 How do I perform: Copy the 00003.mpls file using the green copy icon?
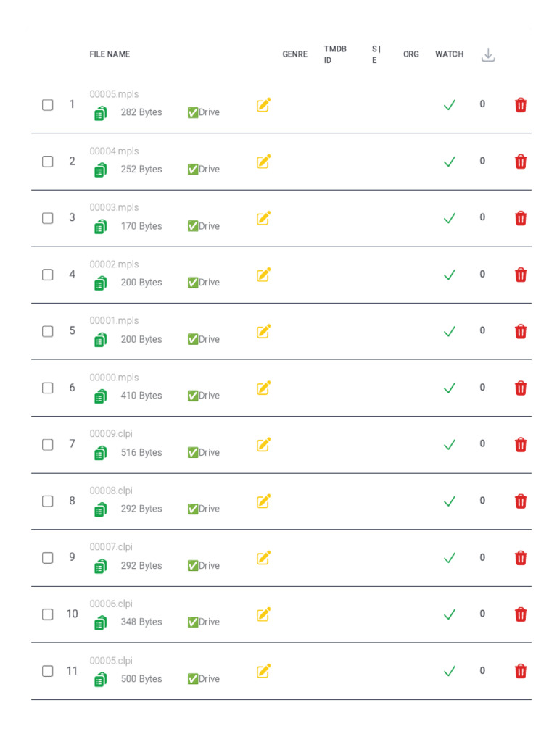click(100, 227)
